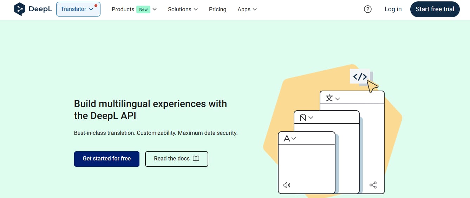
Task: Click Log in
Action: (x=393, y=9)
